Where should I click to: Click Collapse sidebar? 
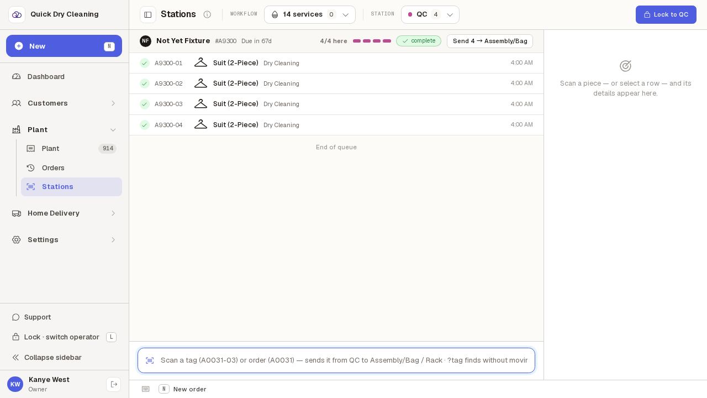(64, 357)
